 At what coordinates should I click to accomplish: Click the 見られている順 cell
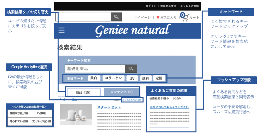(x=18, y=122)
